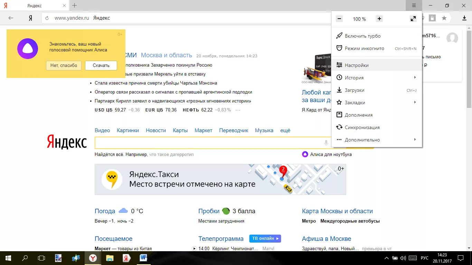Open Загрузки menu entry
The height and width of the screenshot is (265, 472).
click(x=377, y=90)
